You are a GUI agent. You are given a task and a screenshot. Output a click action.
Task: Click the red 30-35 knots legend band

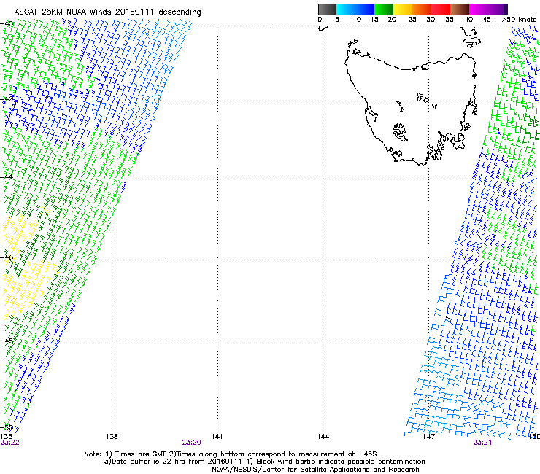click(441, 9)
